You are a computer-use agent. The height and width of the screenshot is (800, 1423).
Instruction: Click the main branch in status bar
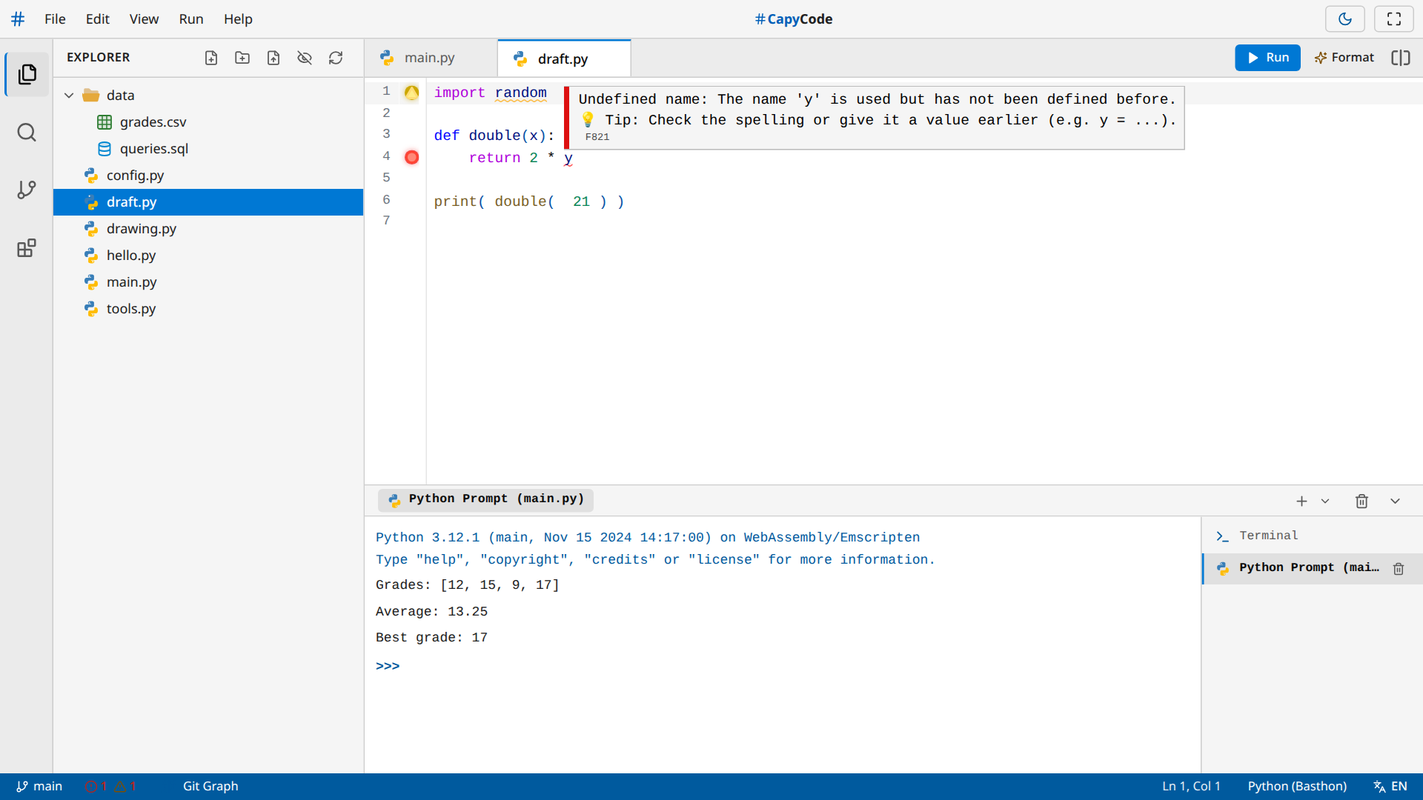pyautogui.click(x=39, y=787)
